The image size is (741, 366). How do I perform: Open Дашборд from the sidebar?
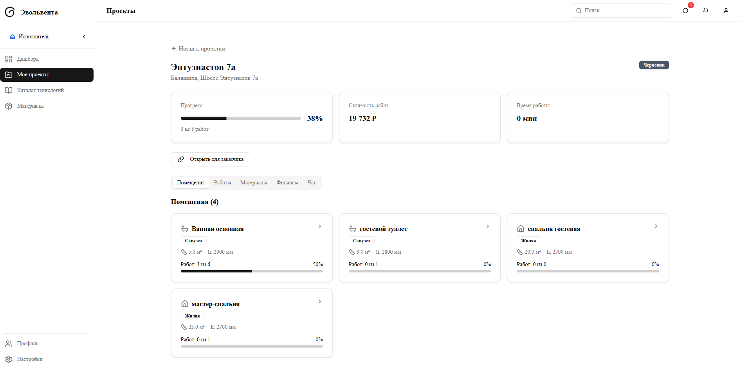[x=28, y=59]
